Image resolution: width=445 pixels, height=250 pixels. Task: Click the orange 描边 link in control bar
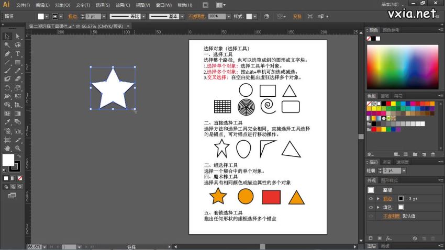tap(72, 16)
